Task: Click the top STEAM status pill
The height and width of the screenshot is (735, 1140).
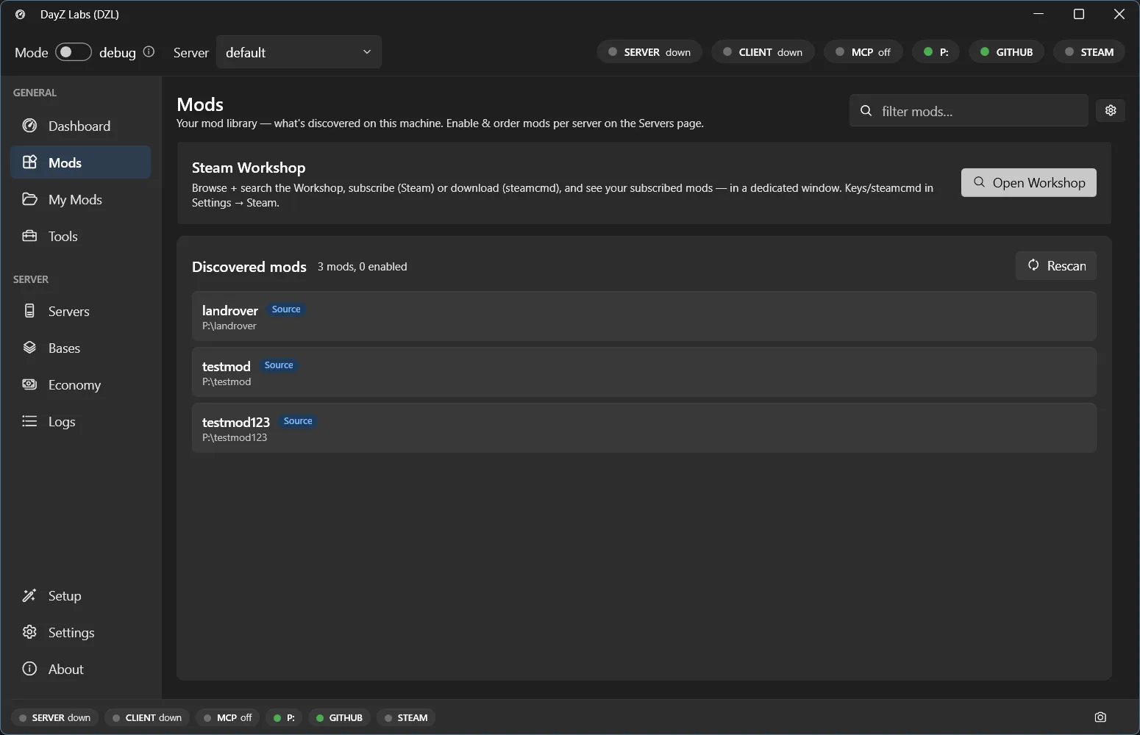Action: (1089, 52)
